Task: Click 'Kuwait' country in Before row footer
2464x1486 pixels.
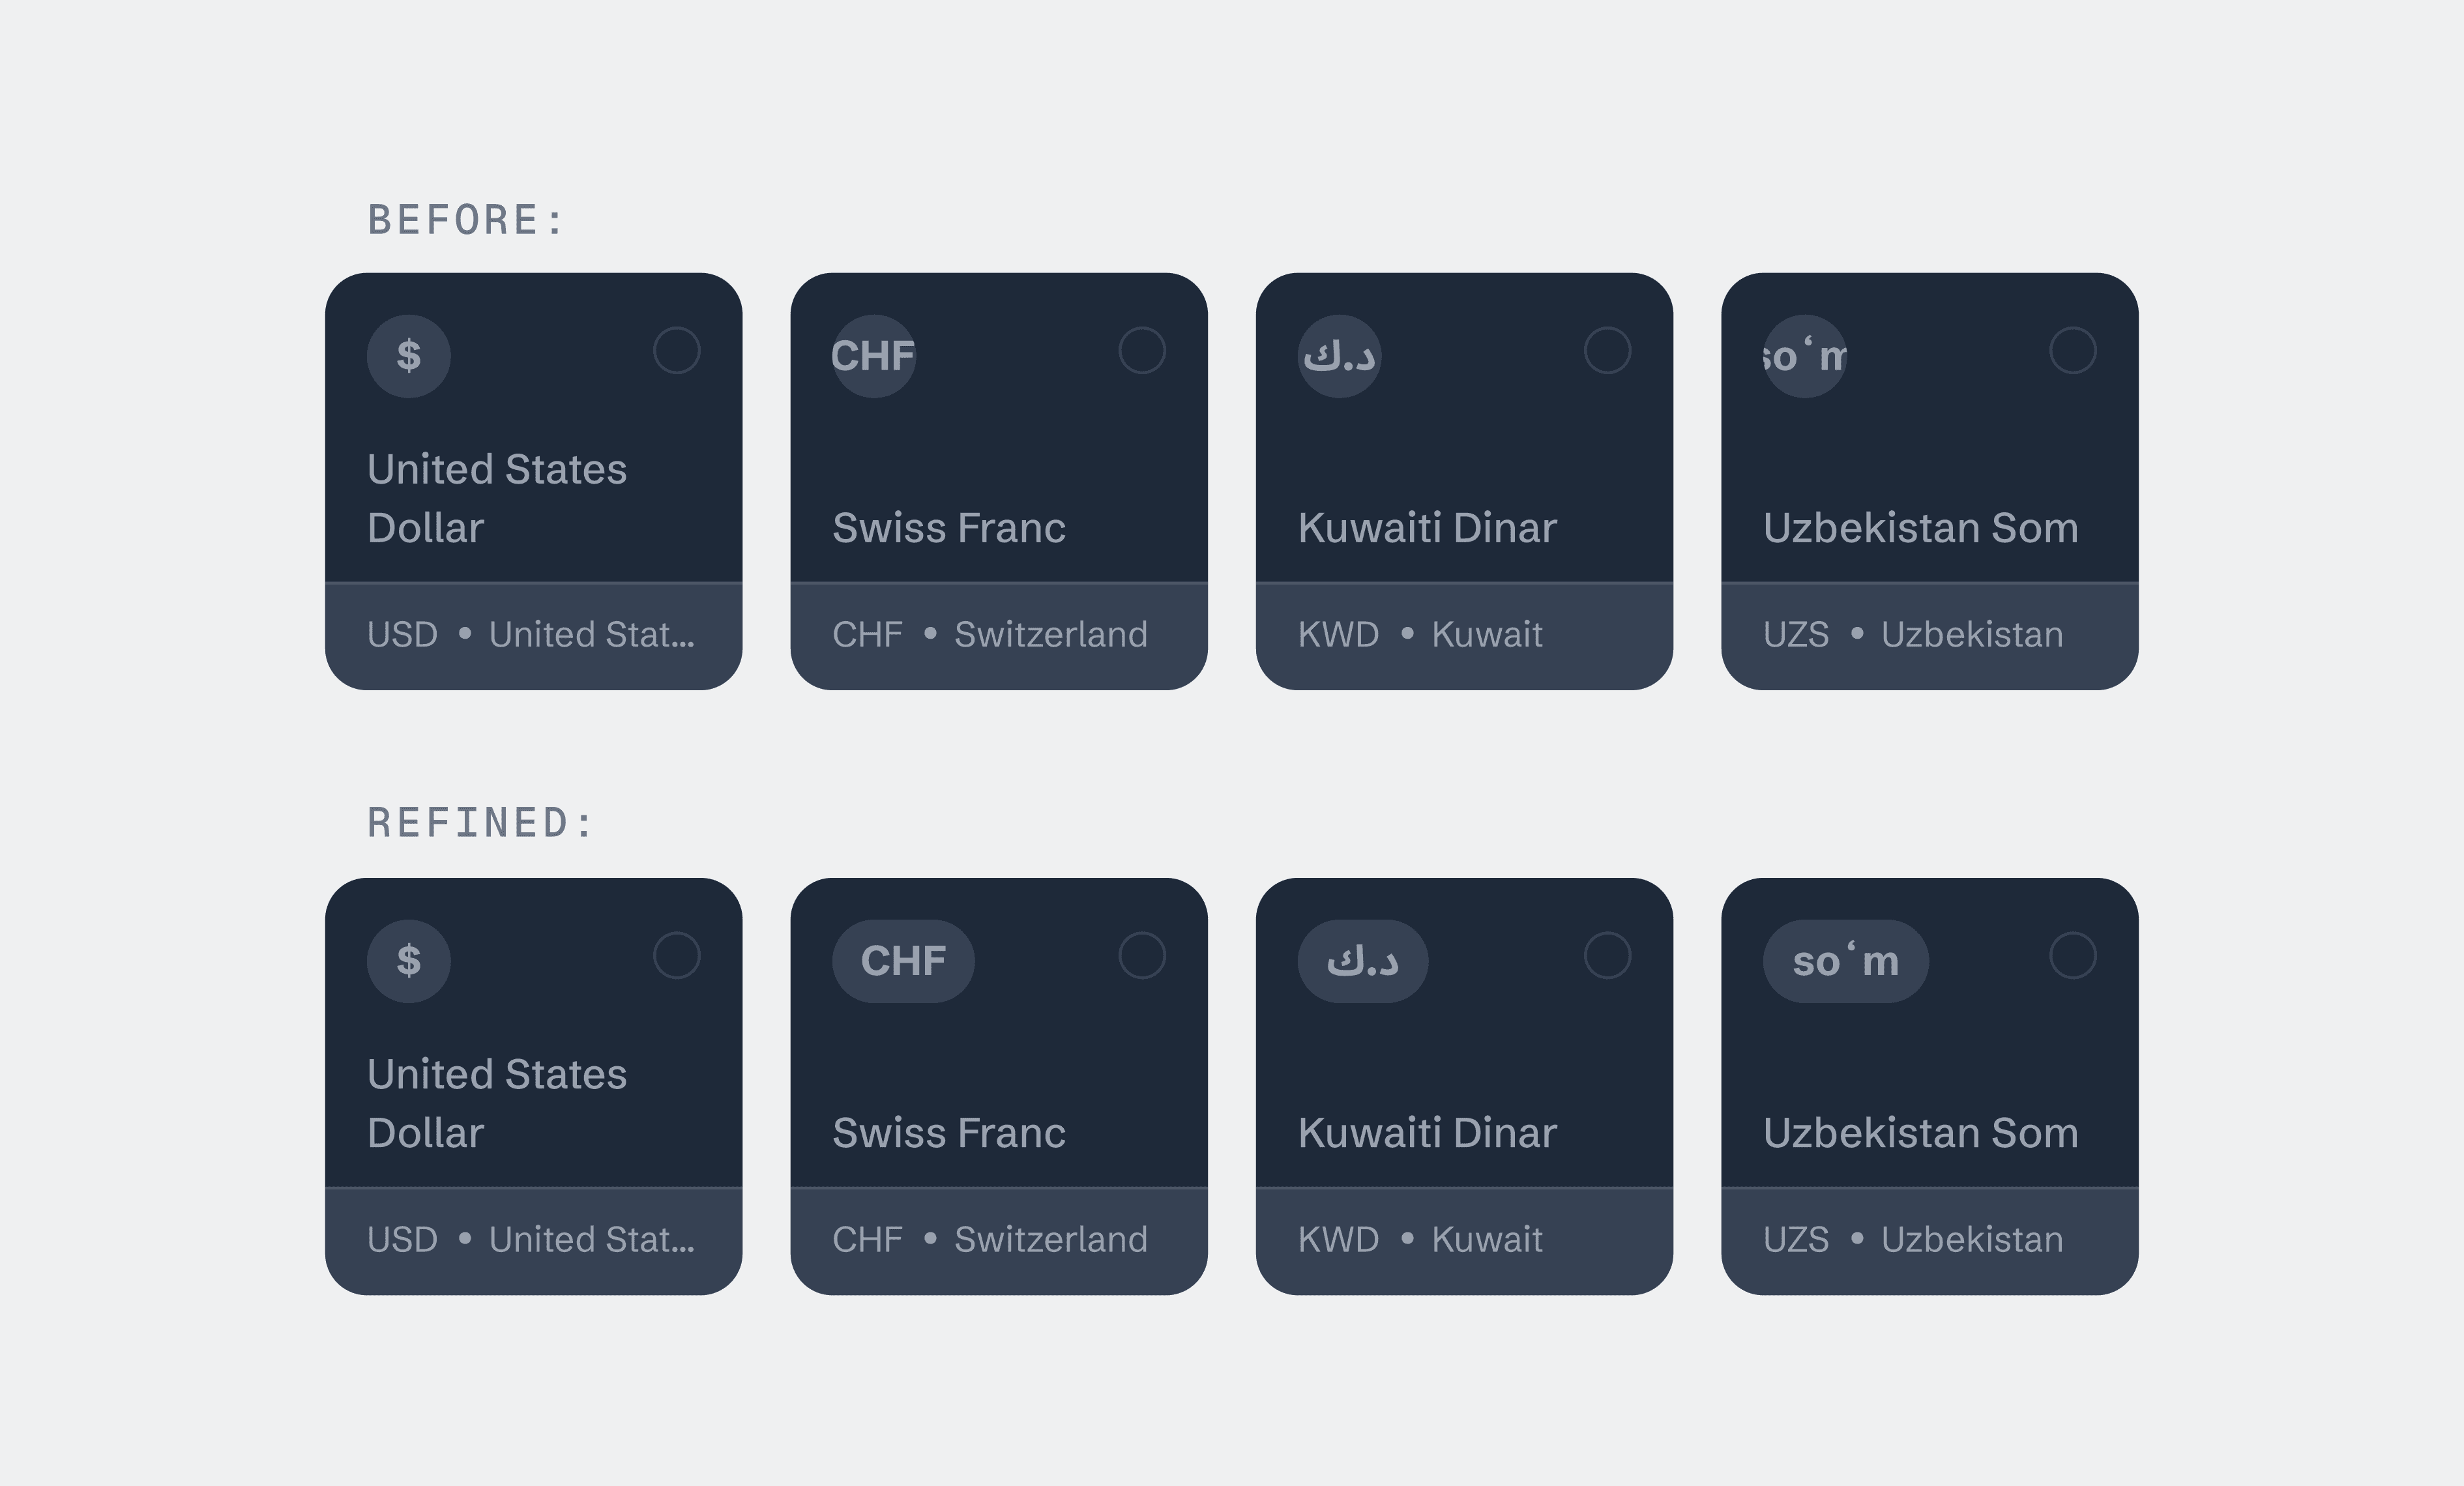Action: coord(1487,635)
